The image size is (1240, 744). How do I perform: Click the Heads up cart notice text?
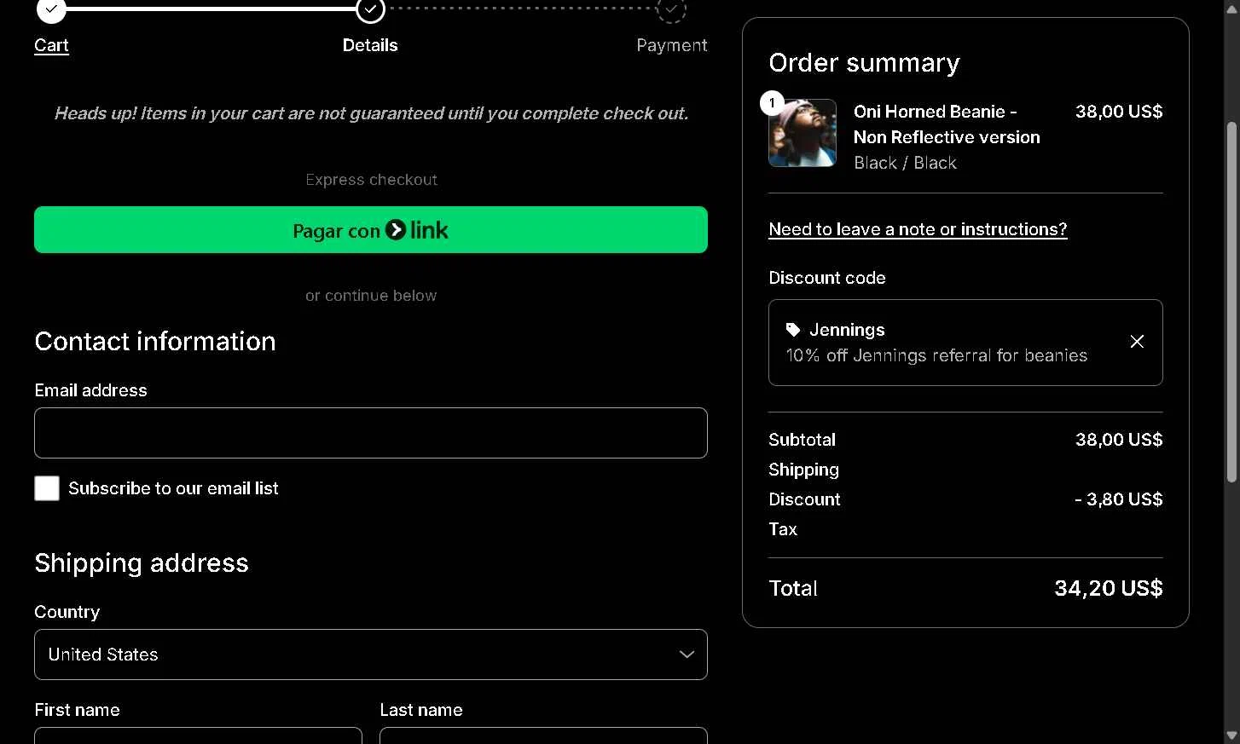371,113
